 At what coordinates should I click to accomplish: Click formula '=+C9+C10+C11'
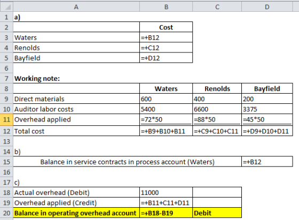click(x=217, y=131)
